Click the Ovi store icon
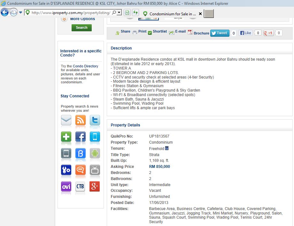This screenshot has width=294, height=226. [66, 186]
